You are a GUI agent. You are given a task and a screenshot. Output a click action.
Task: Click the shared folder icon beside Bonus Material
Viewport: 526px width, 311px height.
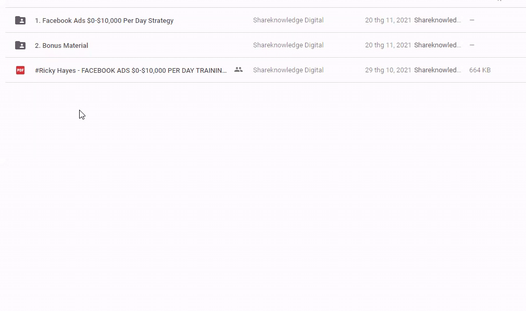[x=20, y=45]
